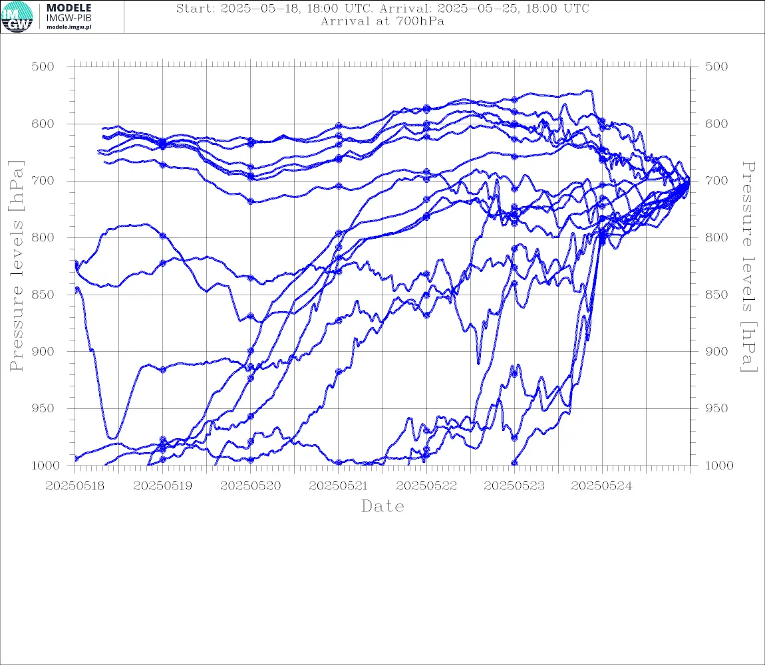Click the right axis 800 label
The width and height of the screenshot is (765, 665).
(x=716, y=237)
